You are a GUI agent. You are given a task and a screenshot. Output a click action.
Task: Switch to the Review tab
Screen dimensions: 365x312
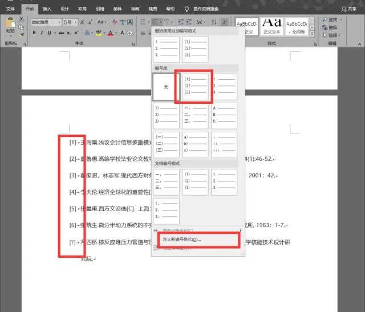click(x=135, y=9)
